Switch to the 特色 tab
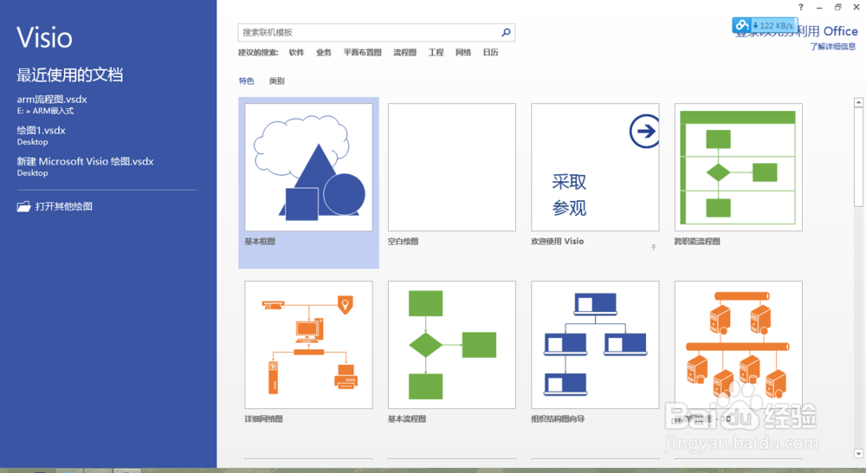This screenshot has height=473, width=866. [246, 81]
